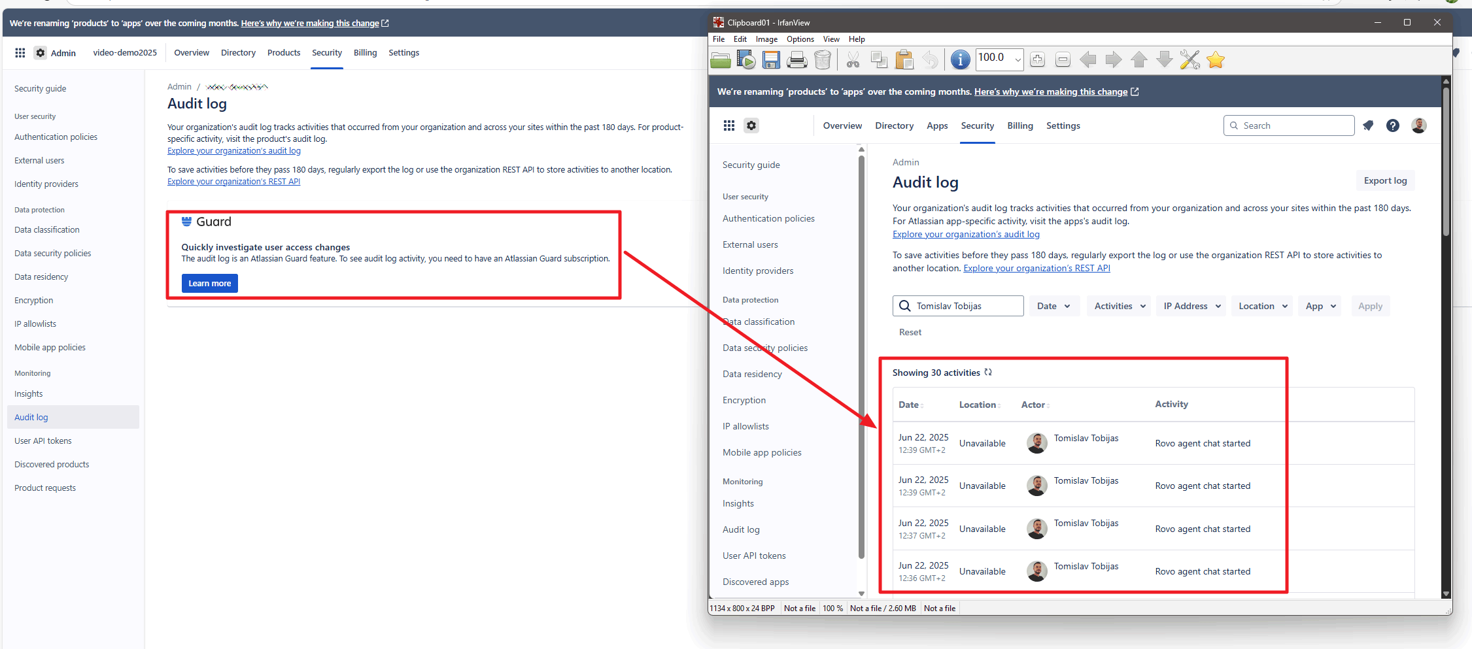Zoom in using the plus icon
The height and width of the screenshot is (649, 1472).
(1037, 59)
